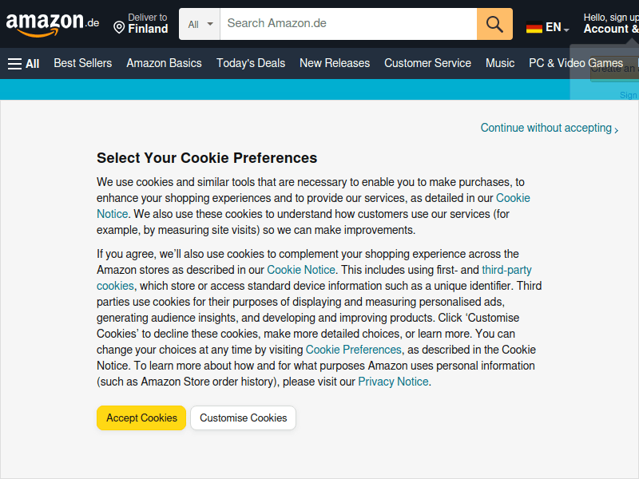
Task: Click the Deliver to Finland location pin
Action: [119, 28]
